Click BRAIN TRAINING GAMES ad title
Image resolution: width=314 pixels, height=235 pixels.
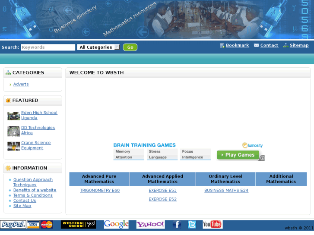(x=144, y=145)
